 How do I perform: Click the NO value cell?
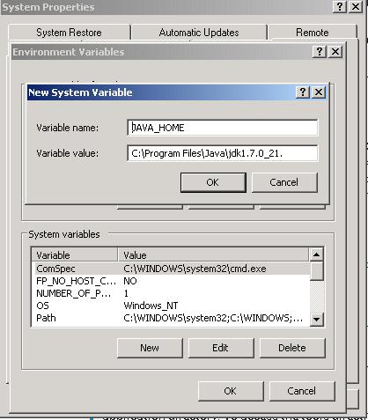click(x=130, y=281)
